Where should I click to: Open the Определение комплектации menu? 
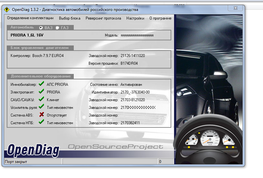30,18
